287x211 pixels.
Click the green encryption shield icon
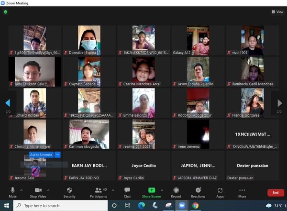[x=6, y=12]
